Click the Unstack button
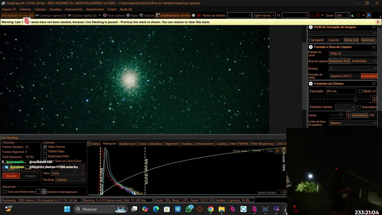The height and width of the screenshot is (215, 382). pyautogui.click(x=30, y=176)
